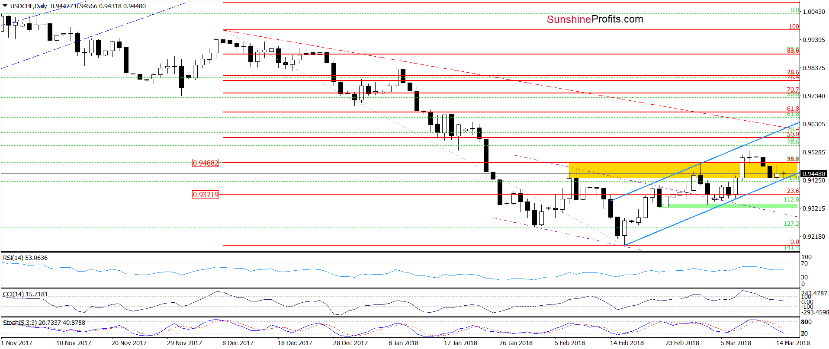Image resolution: width=829 pixels, height=349 pixels.
Task: Click the triangle arrow before USDCHF,Daily
Action: (x=5, y=6)
